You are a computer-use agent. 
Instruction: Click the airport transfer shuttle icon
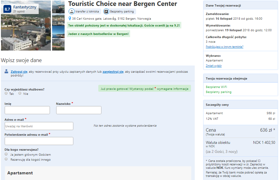pos(71,12)
